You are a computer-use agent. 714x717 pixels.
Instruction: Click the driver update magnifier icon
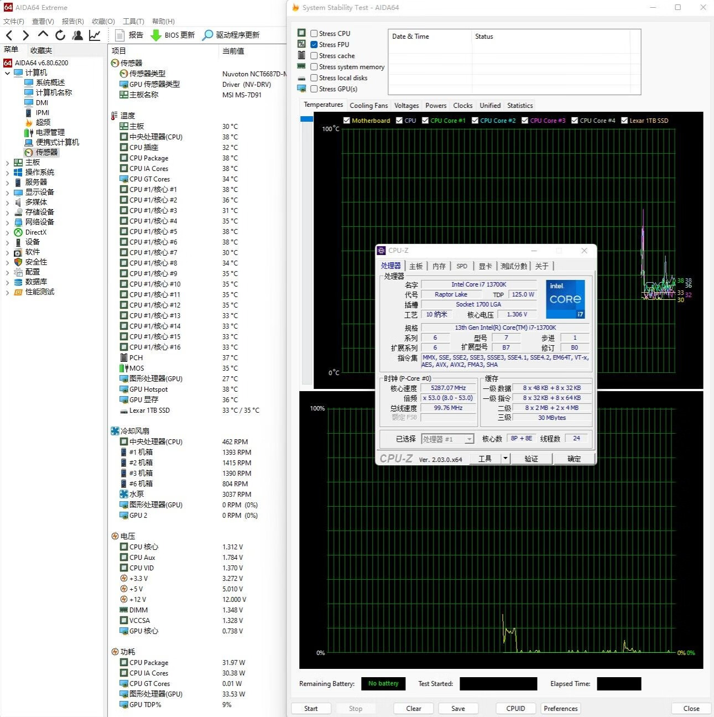(x=207, y=35)
